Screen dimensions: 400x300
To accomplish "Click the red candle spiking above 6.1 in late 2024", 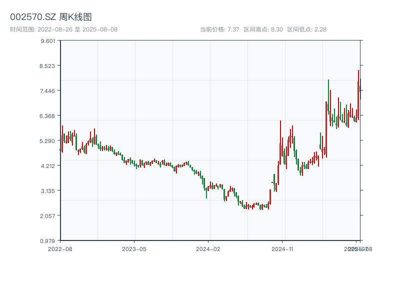I will point(280,142).
